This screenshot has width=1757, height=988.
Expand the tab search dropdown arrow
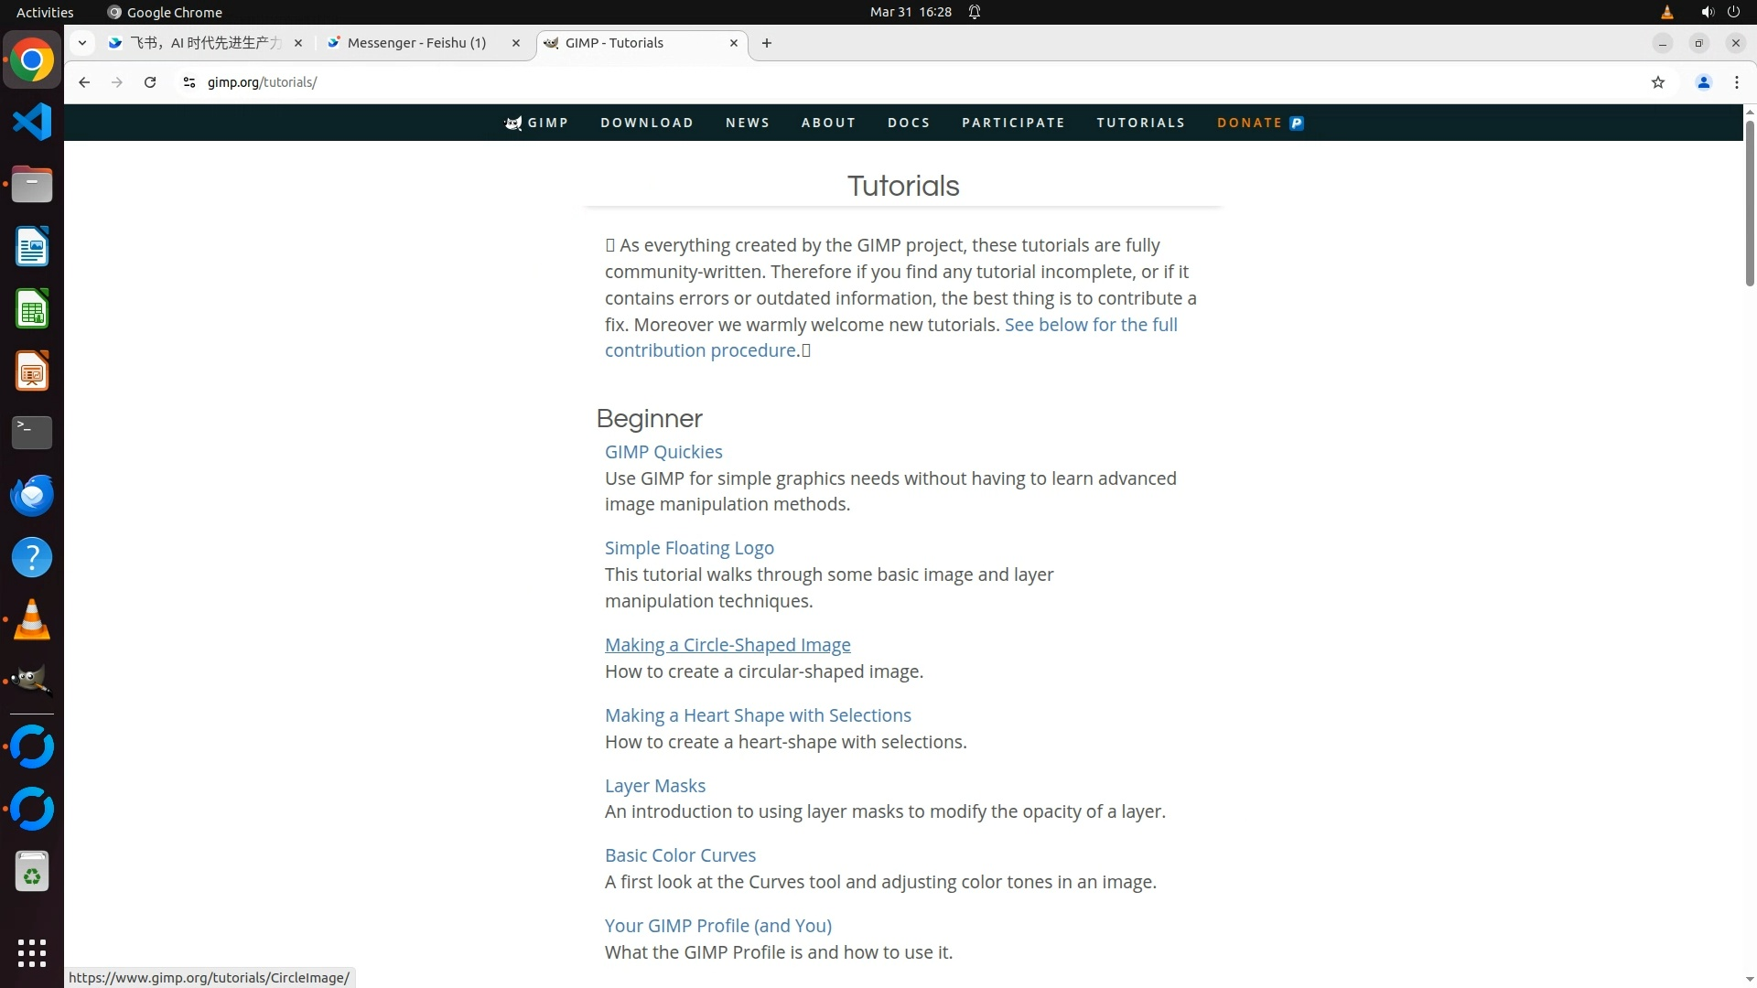coord(82,43)
